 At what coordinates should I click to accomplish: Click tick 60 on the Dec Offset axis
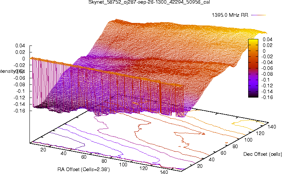[x=223, y=153]
